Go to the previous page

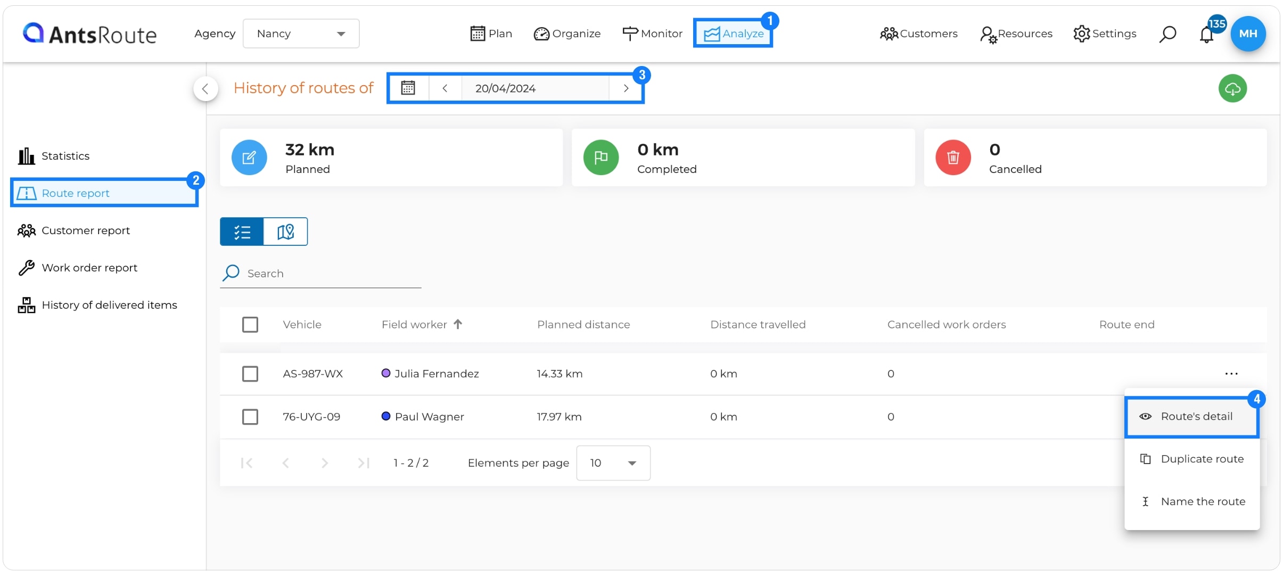click(286, 463)
